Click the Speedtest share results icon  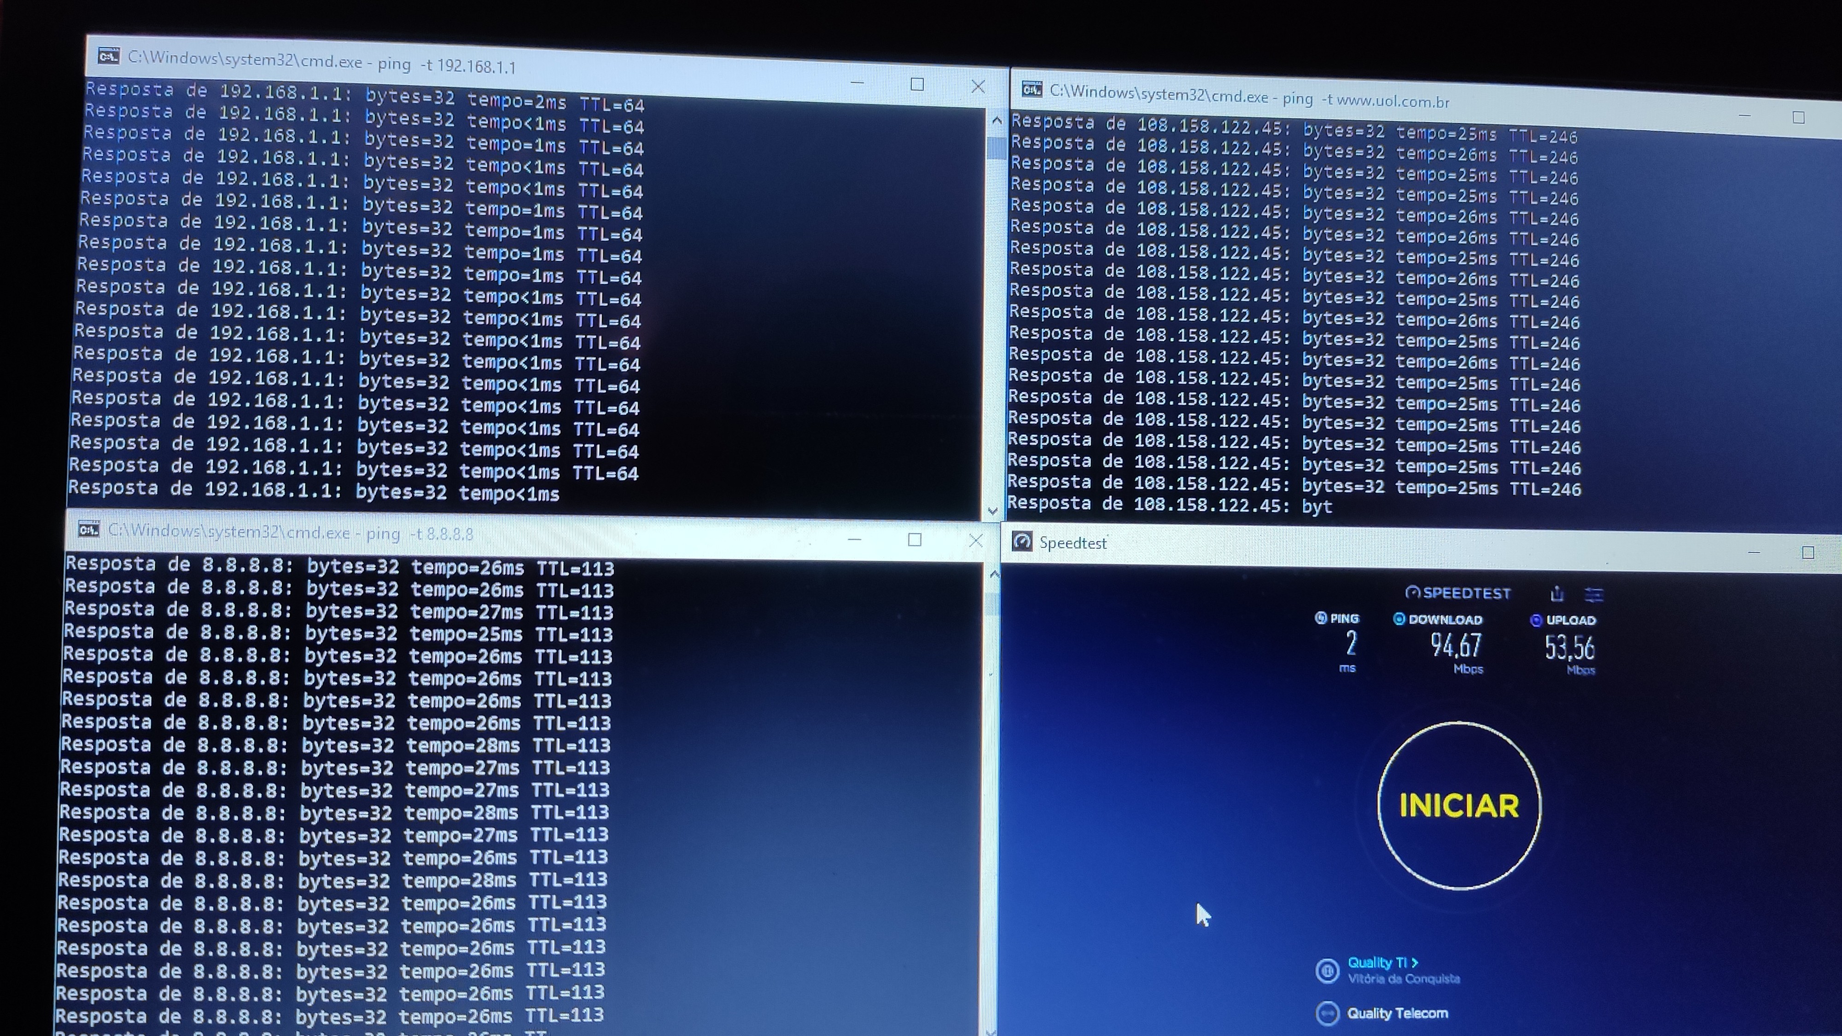(1556, 594)
